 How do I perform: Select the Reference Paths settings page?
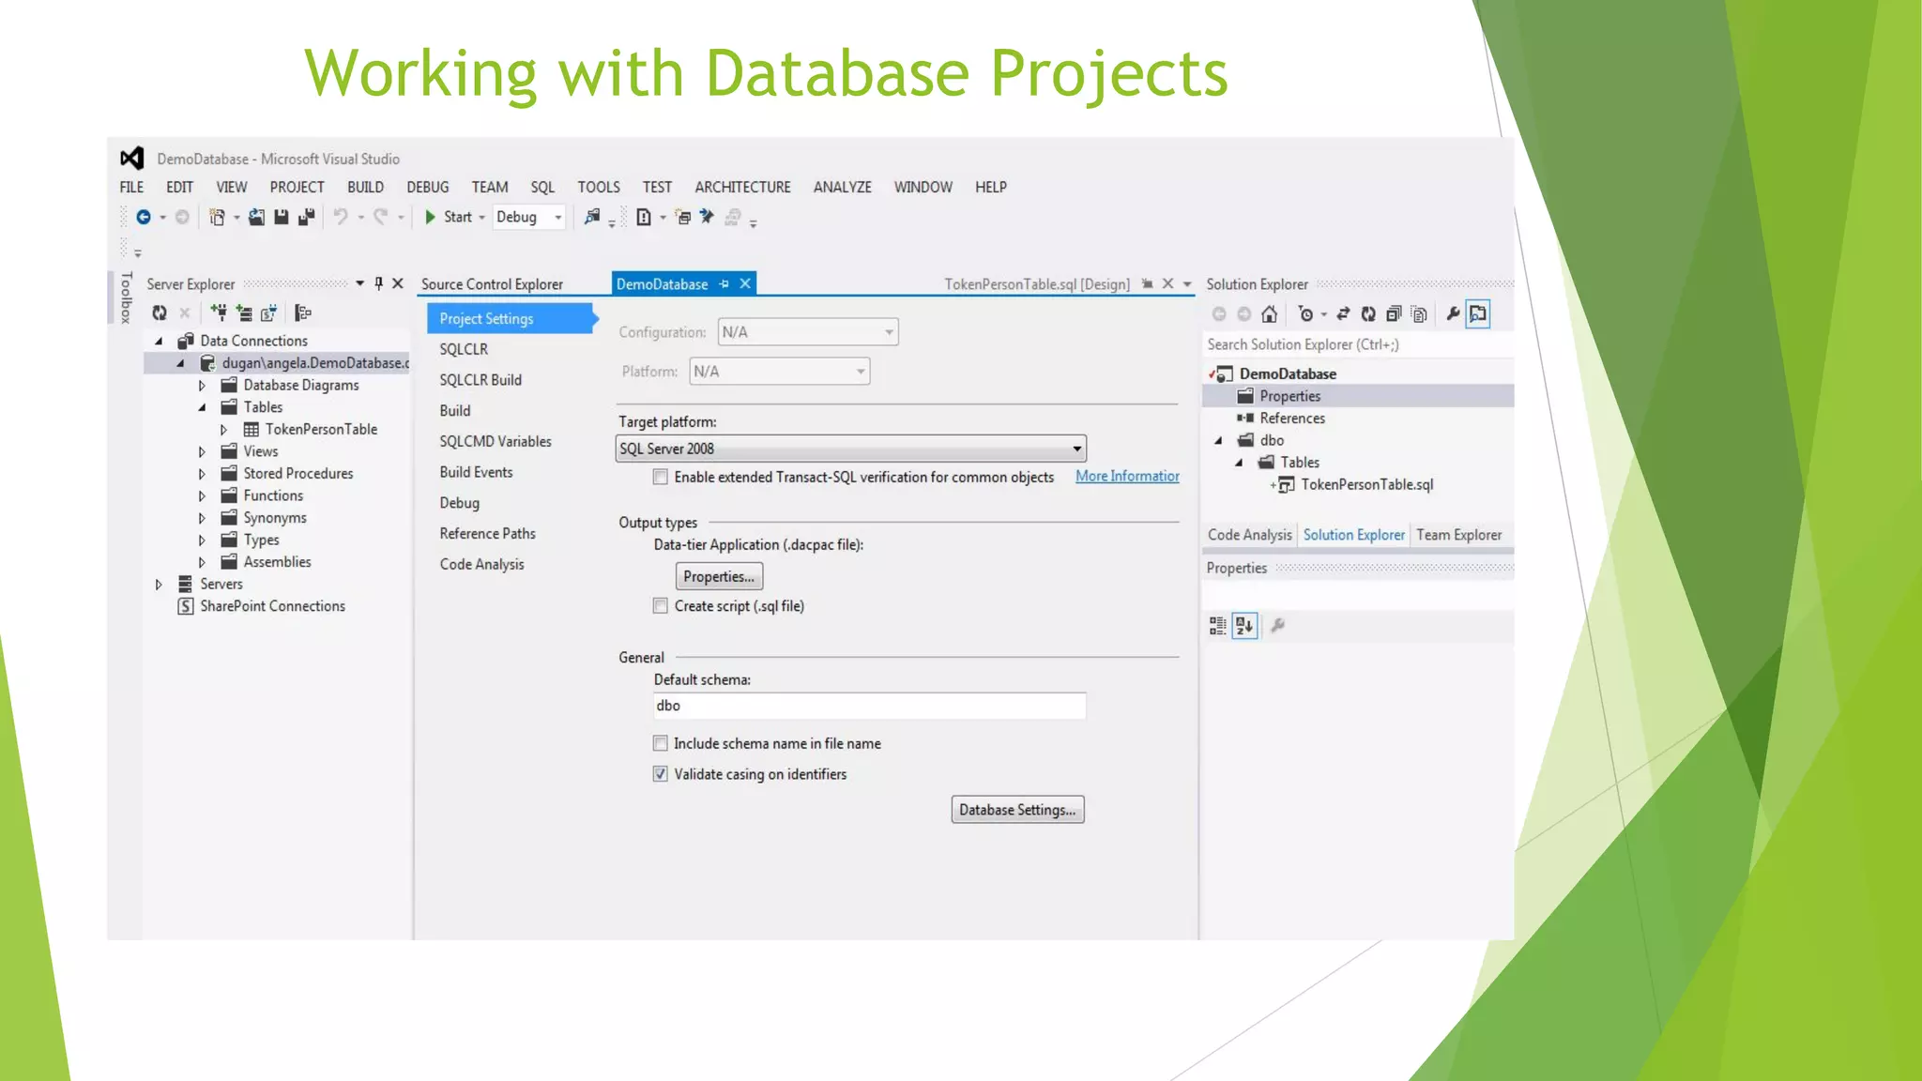pos(487,533)
